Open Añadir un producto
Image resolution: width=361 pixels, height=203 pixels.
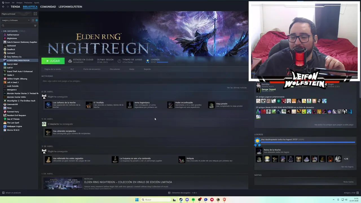point(12,193)
